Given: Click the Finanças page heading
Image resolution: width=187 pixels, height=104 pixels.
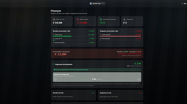Looking at the screenshot, I should coord(56,11).
